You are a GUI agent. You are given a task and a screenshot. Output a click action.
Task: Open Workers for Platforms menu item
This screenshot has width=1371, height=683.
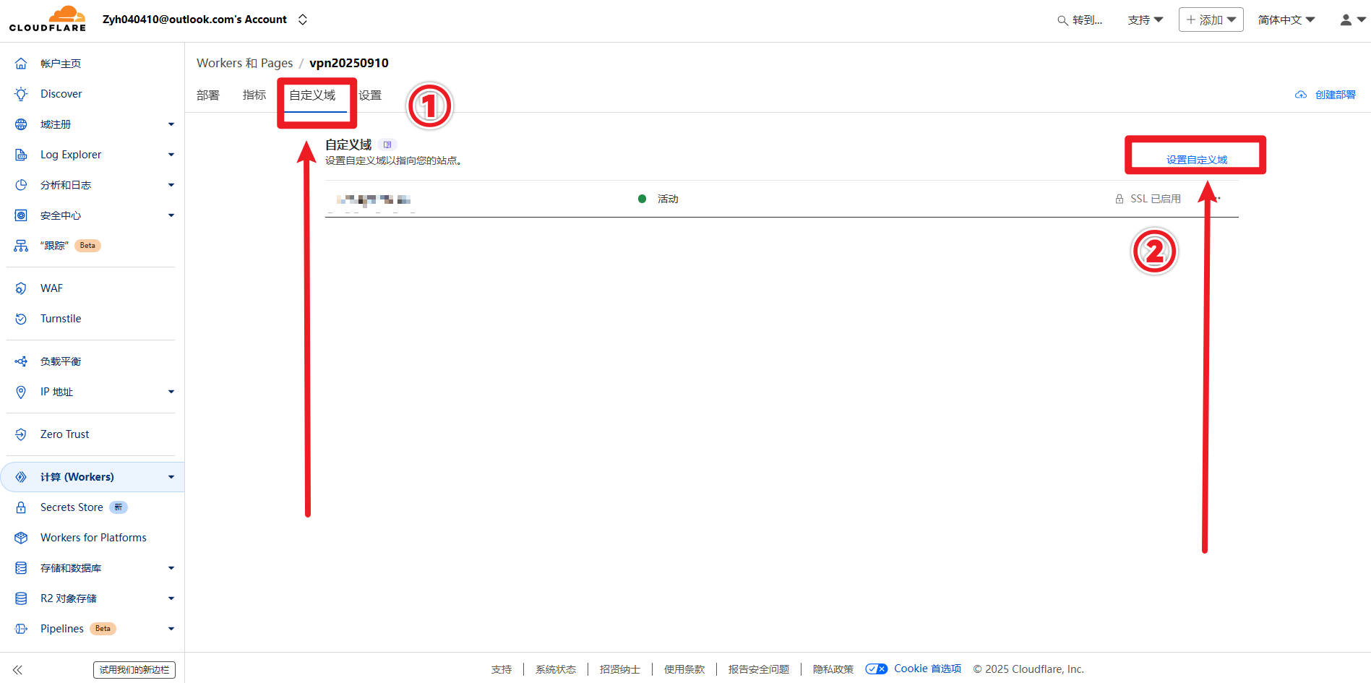[x=93, y=538]
